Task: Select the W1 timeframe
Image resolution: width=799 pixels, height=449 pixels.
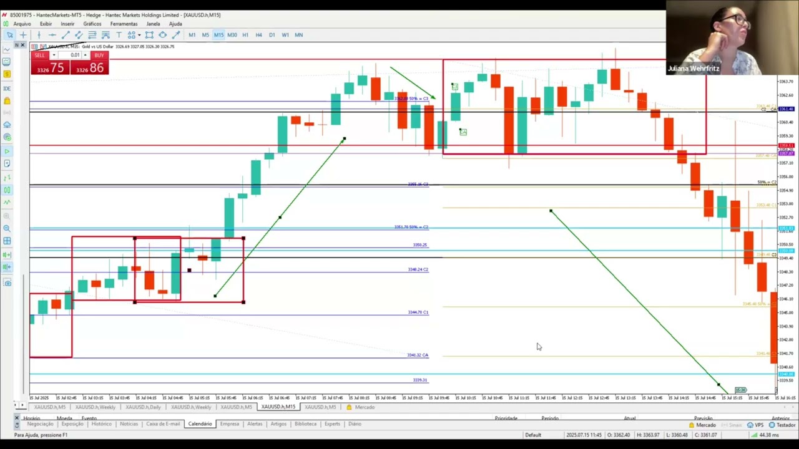Action: (x=285, y=35)
